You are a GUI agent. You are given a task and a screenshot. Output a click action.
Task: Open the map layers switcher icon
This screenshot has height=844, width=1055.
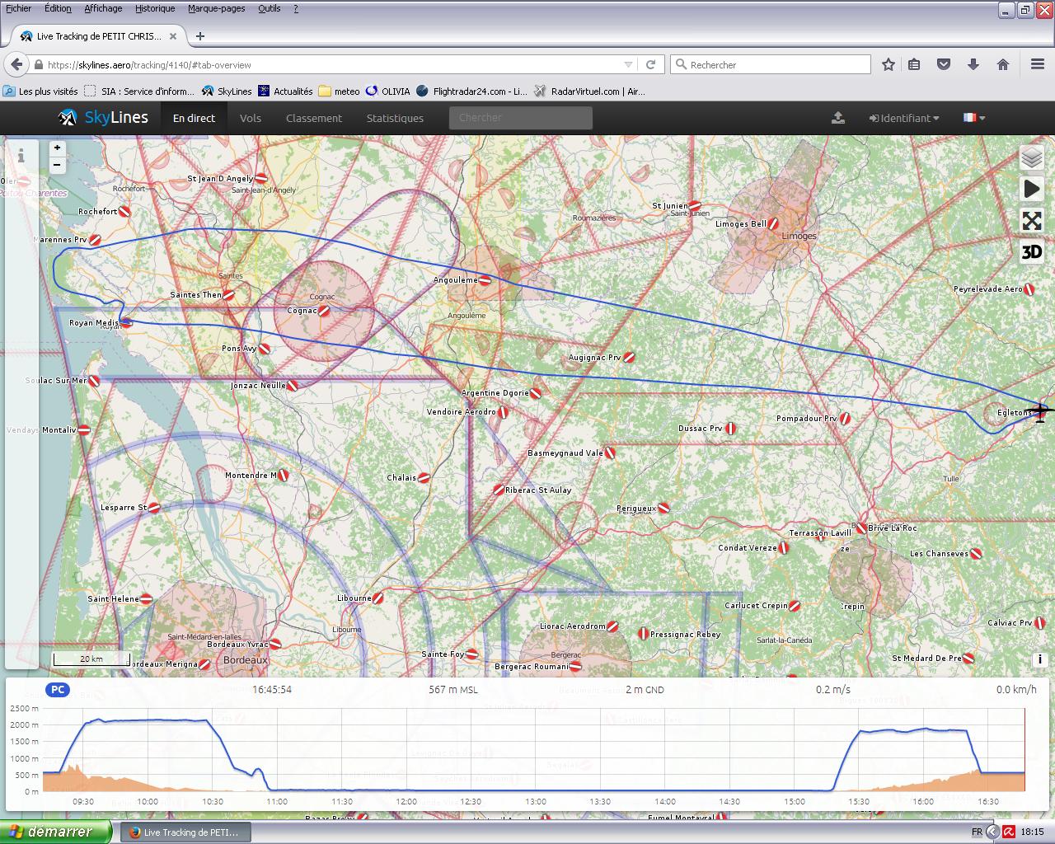click(1031, 157)
